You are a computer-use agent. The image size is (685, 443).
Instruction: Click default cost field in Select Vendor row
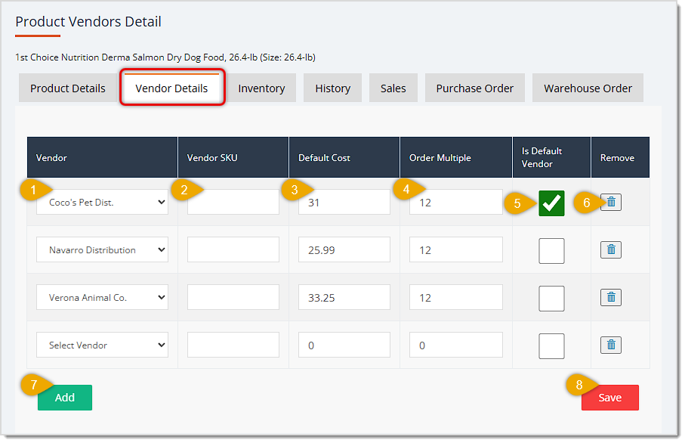click(x=344, y=345)
